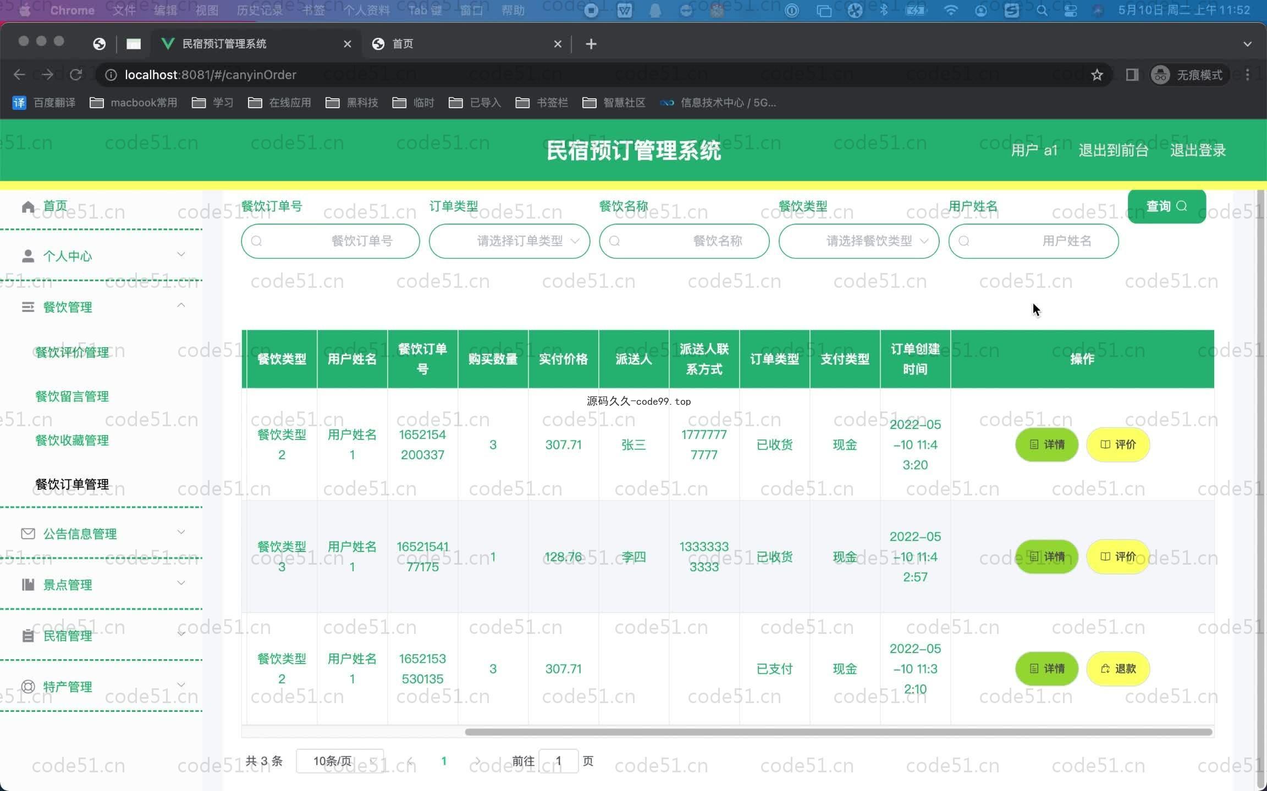
Task: Open 请选择餐饮类型 dropdown
Action: [x=859, y=241]
